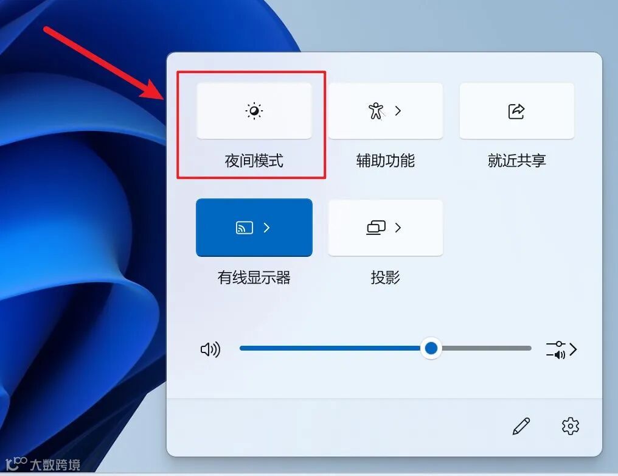Viewport: 618px width, 476px height.
Task: Toggle the 夜间模式 night light tile
Action: pyautogui.click(x=254, y=111)
